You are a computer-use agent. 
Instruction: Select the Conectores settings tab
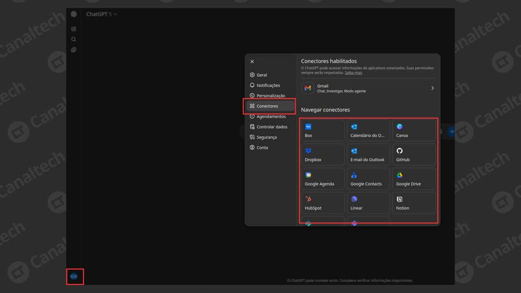click(270, 106)
